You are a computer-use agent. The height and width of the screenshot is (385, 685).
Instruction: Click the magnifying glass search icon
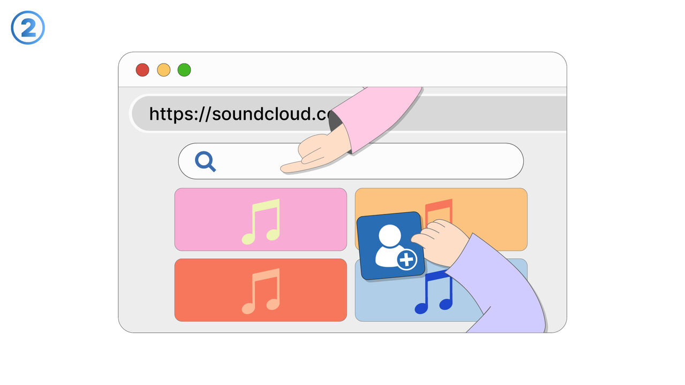coord(205,161)
